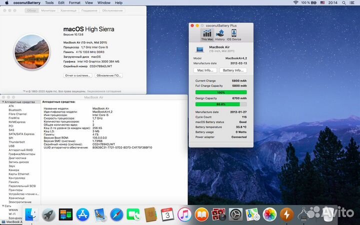The width and height of the screenshot is (360, 225).
Task: Open Notification Center icon in menu bar
Action: (352, 3)
